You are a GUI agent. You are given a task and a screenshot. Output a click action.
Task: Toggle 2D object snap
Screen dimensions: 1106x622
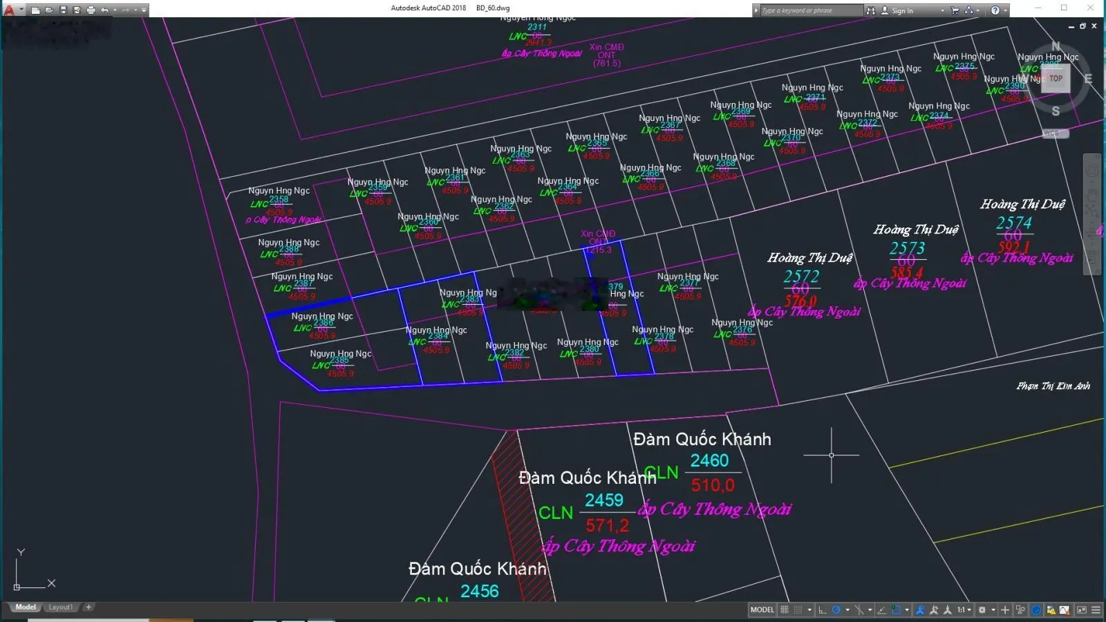tap(896, 610)
